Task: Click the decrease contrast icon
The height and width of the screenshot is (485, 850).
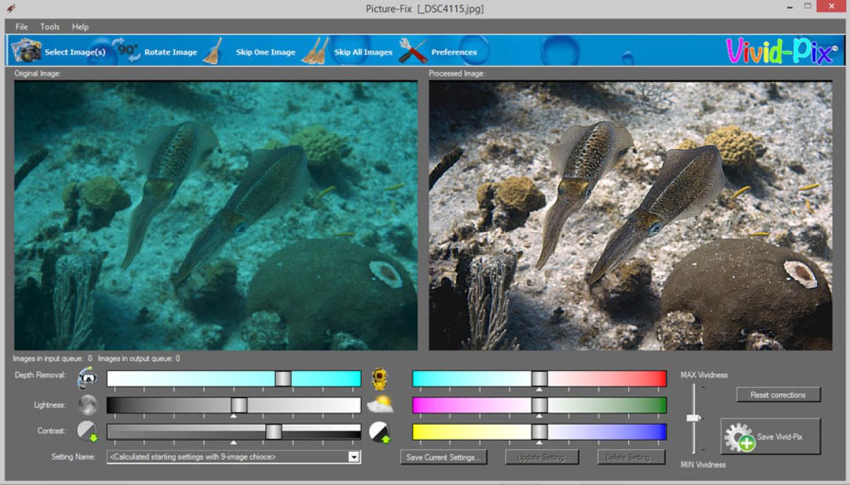Action: (87, 432)
